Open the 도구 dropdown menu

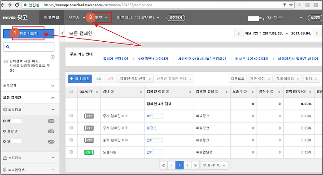pos(101,18)
